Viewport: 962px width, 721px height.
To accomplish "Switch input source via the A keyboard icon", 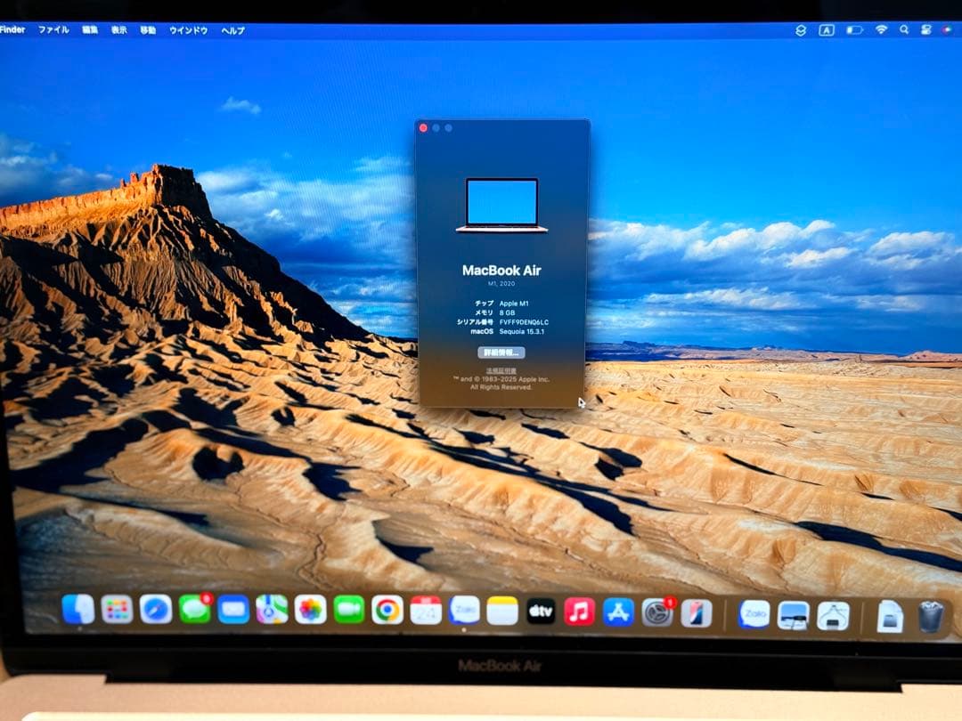I will [x=827, y=29].
